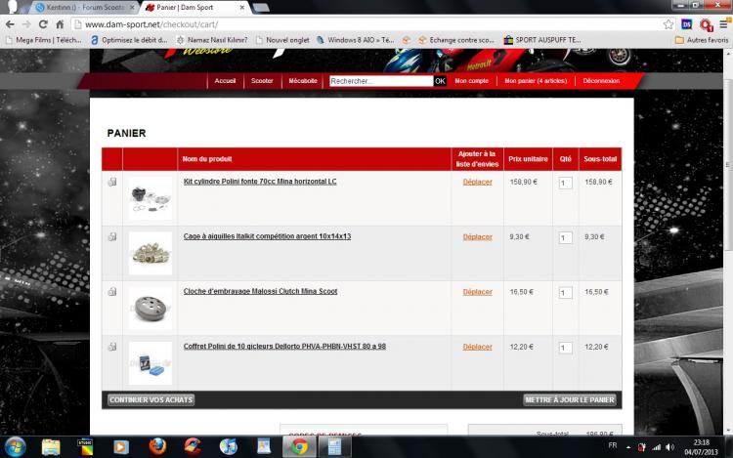
Task: Click the red extension icon beside DS
Action: (x=706, y=24)
